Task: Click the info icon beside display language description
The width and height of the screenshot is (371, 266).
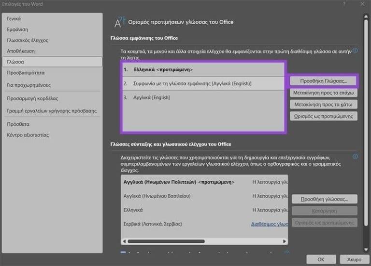Action: point(355,50)
